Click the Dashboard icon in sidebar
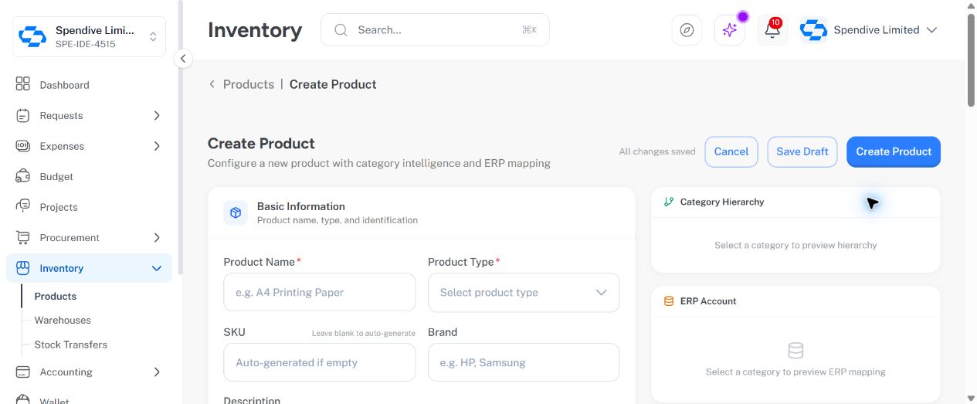Viewport: 977px width, 404px height. 23,84
